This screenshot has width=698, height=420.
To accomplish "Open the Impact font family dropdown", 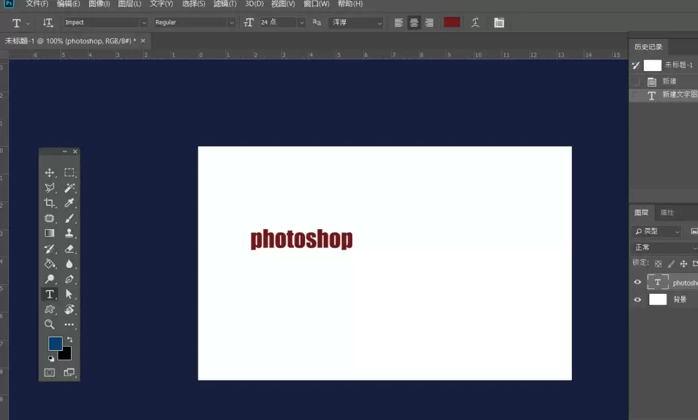I will [x=105, y=22].
